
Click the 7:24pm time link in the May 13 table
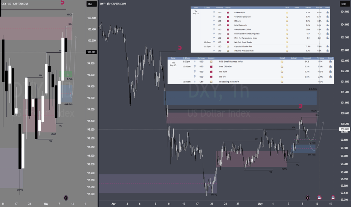(186, 58)
